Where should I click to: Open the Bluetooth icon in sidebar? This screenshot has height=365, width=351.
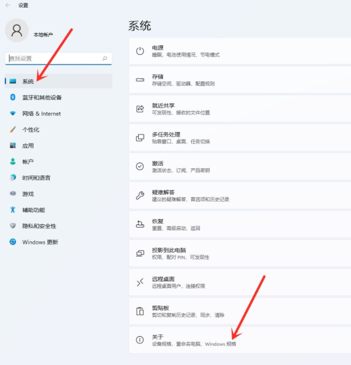13,97
